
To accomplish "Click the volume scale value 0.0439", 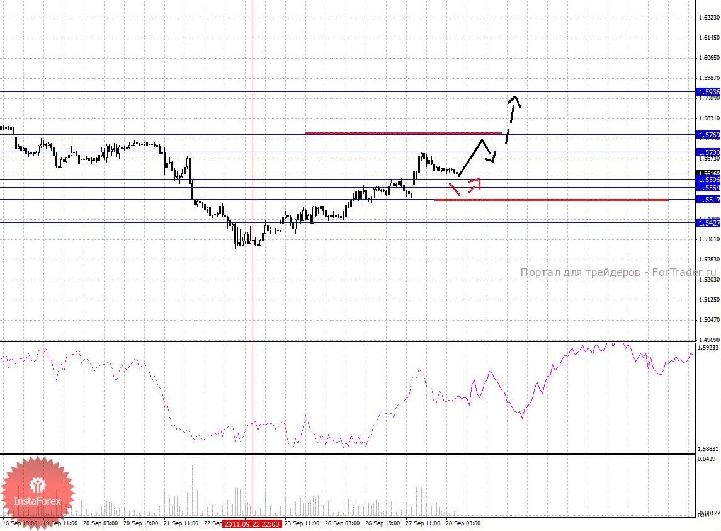I will [x=707, y=459].
